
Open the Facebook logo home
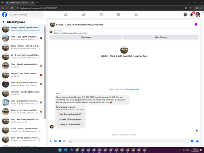[4, 15]
